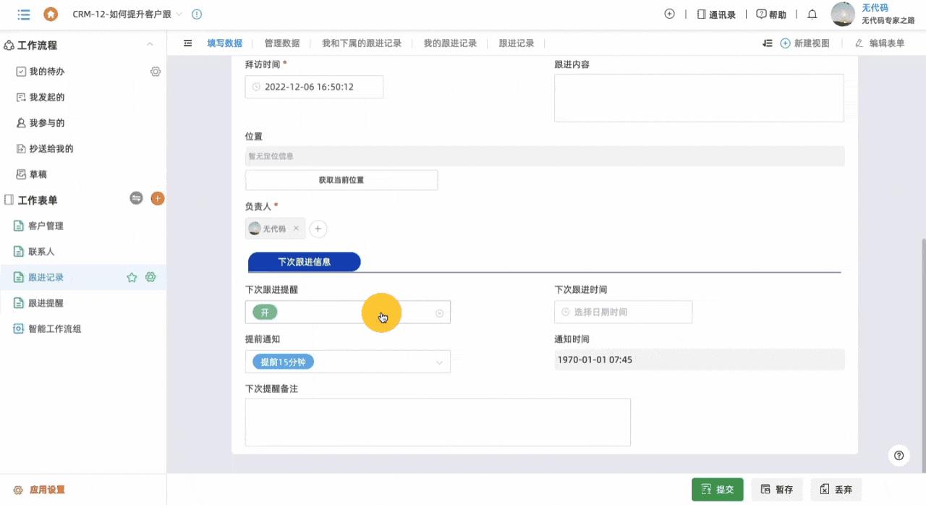The width and height of the screenshot is (926, 505).
Task: Click 获取当前位置 button
Action: pyautogui.click(x=341, y=180)
